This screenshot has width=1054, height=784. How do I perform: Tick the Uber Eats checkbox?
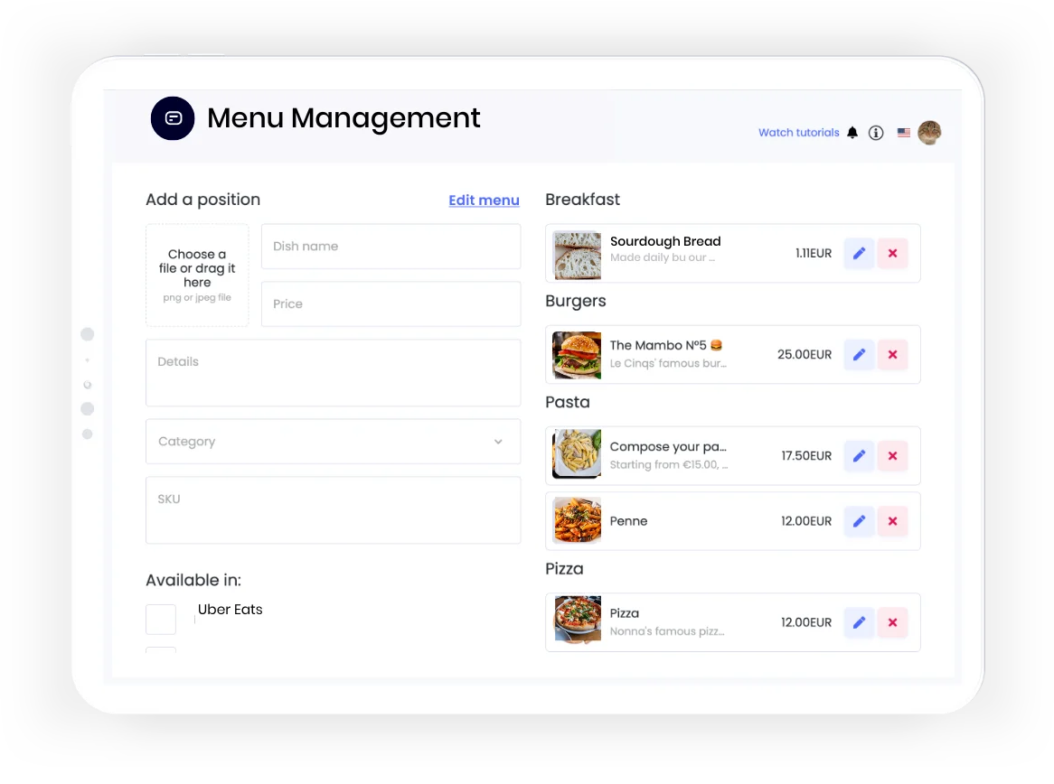point(161,620)
